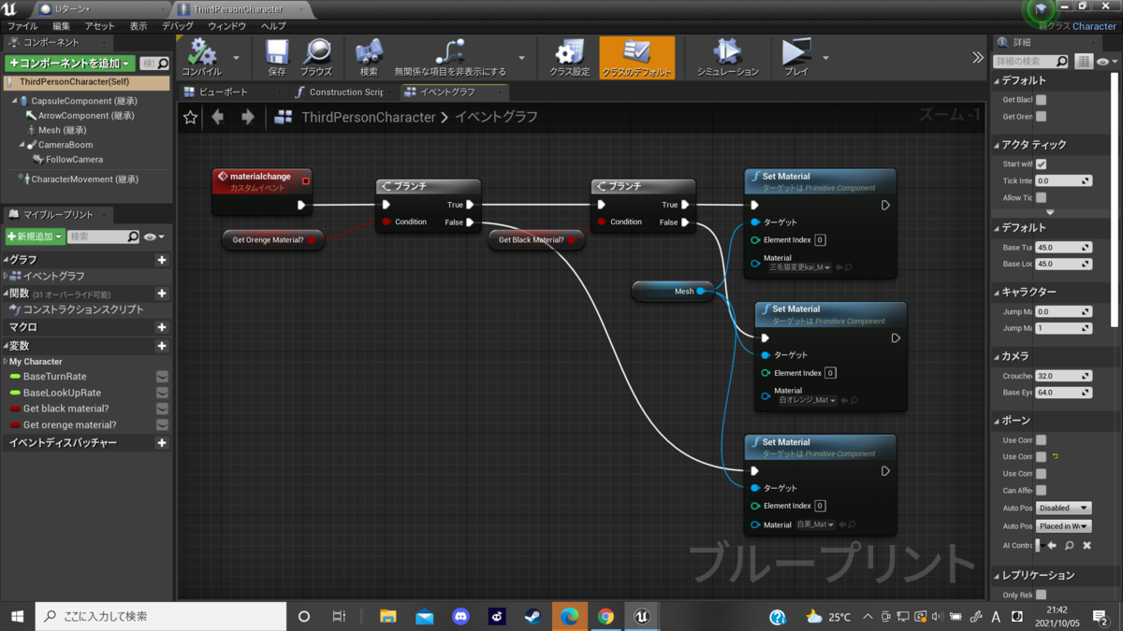Toggle the Get Black default checkbox

point(1041,99)
